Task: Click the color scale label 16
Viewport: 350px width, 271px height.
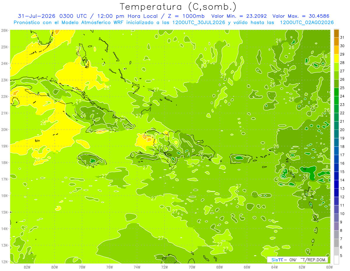Action: [342, 163]
